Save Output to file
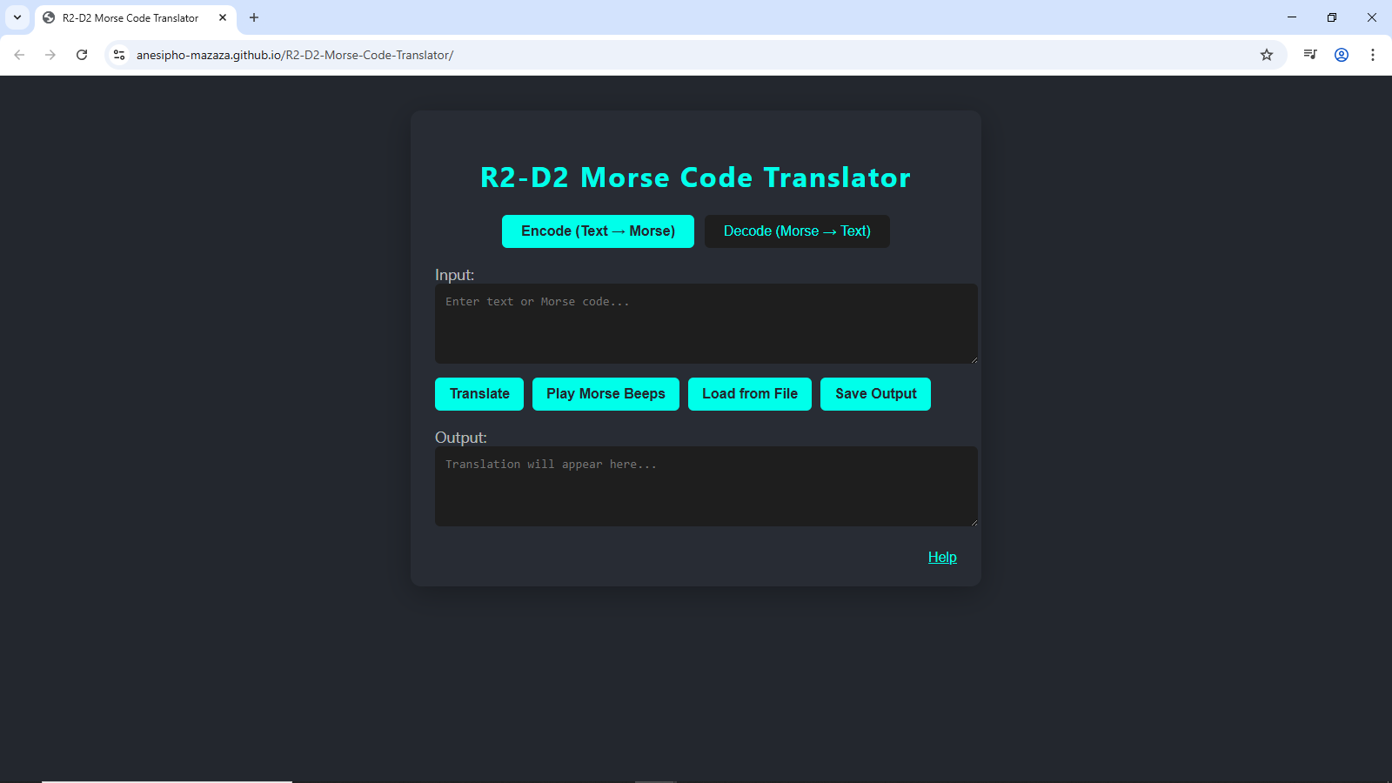This screenshot has width=1392, height=783. coord(875,394)
